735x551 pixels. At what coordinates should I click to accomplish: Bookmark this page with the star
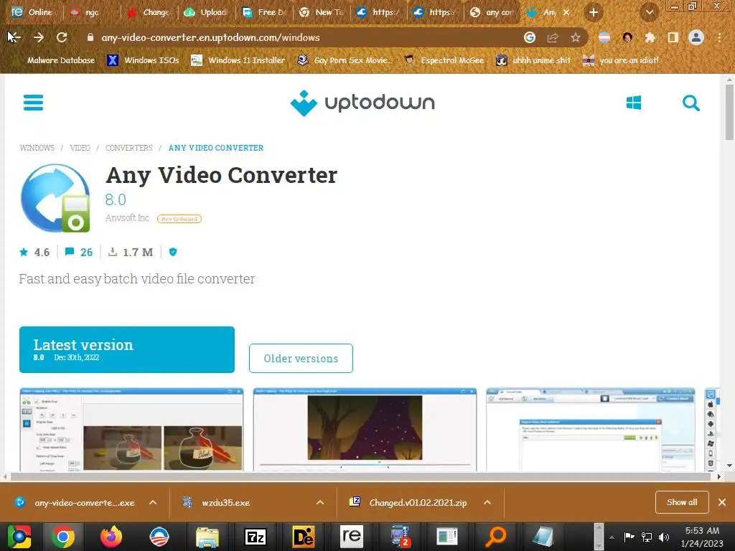[x=576, y=37]
